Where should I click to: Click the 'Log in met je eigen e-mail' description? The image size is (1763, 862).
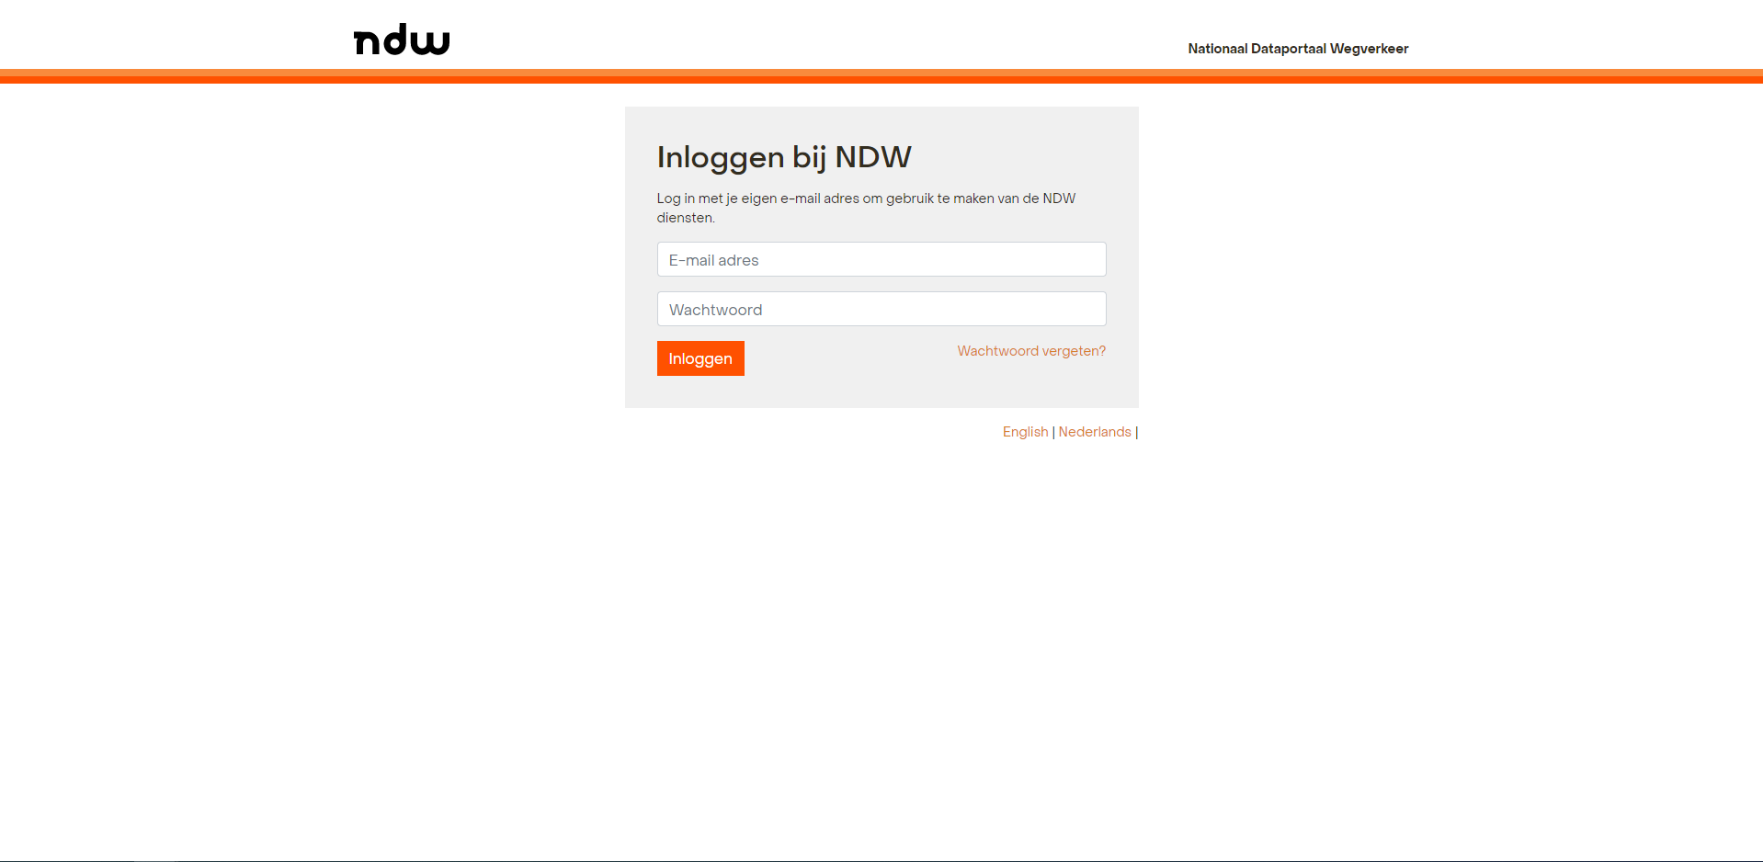[x=866, y=208]
